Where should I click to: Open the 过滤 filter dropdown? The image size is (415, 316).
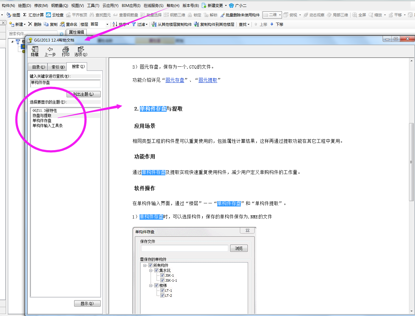(x=147, y=24)
